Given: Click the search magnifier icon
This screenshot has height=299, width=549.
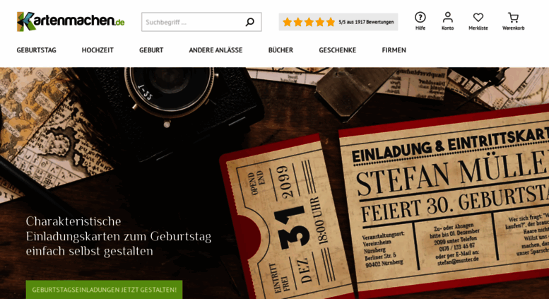Looking at the screenshot, I should tap(249, 22).
